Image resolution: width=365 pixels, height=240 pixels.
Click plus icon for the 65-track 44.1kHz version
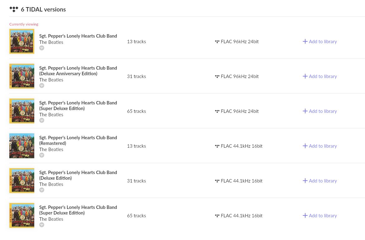tap(305, 216)
